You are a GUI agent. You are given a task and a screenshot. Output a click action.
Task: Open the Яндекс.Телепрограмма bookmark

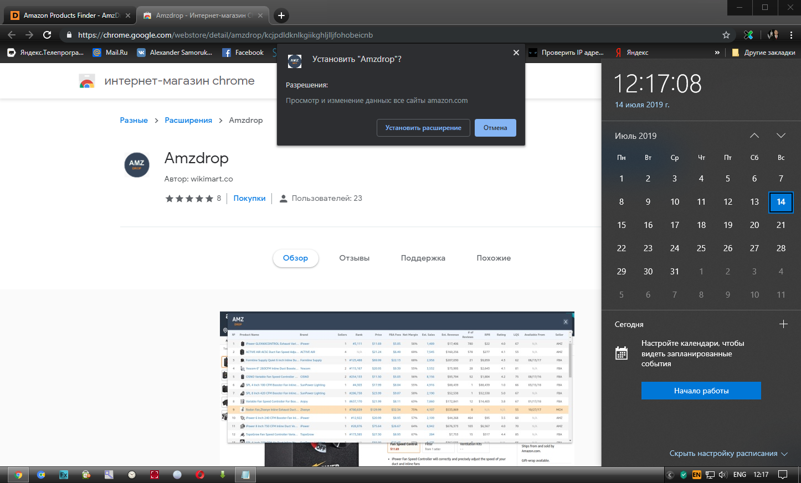(45, 53)
